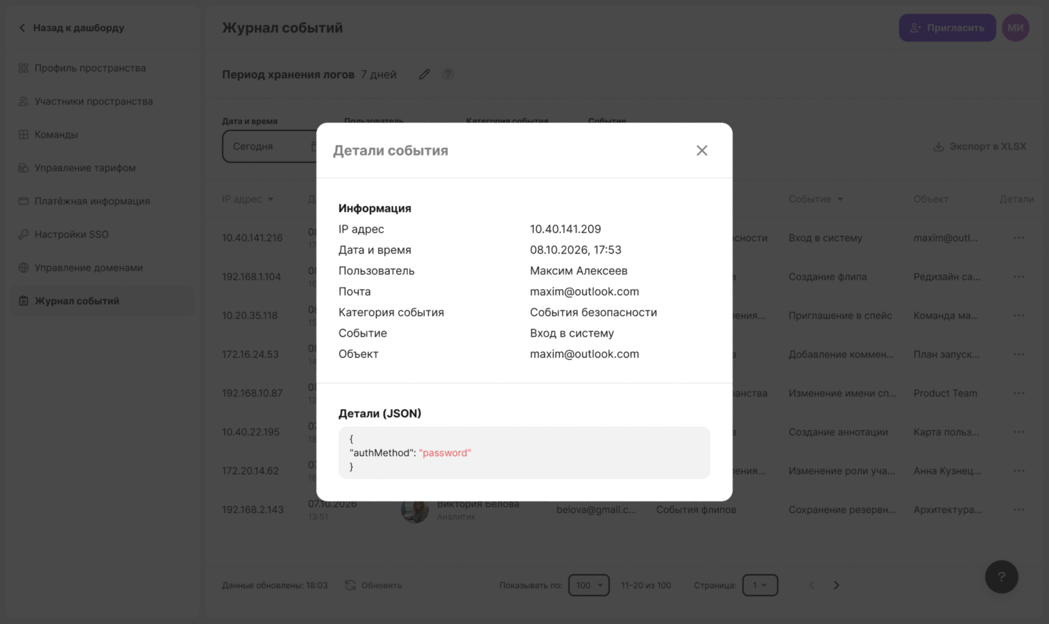This screenshot has height=624, width=1049.
Task: Go back to dashboard arrow
Action: point(22,28)
